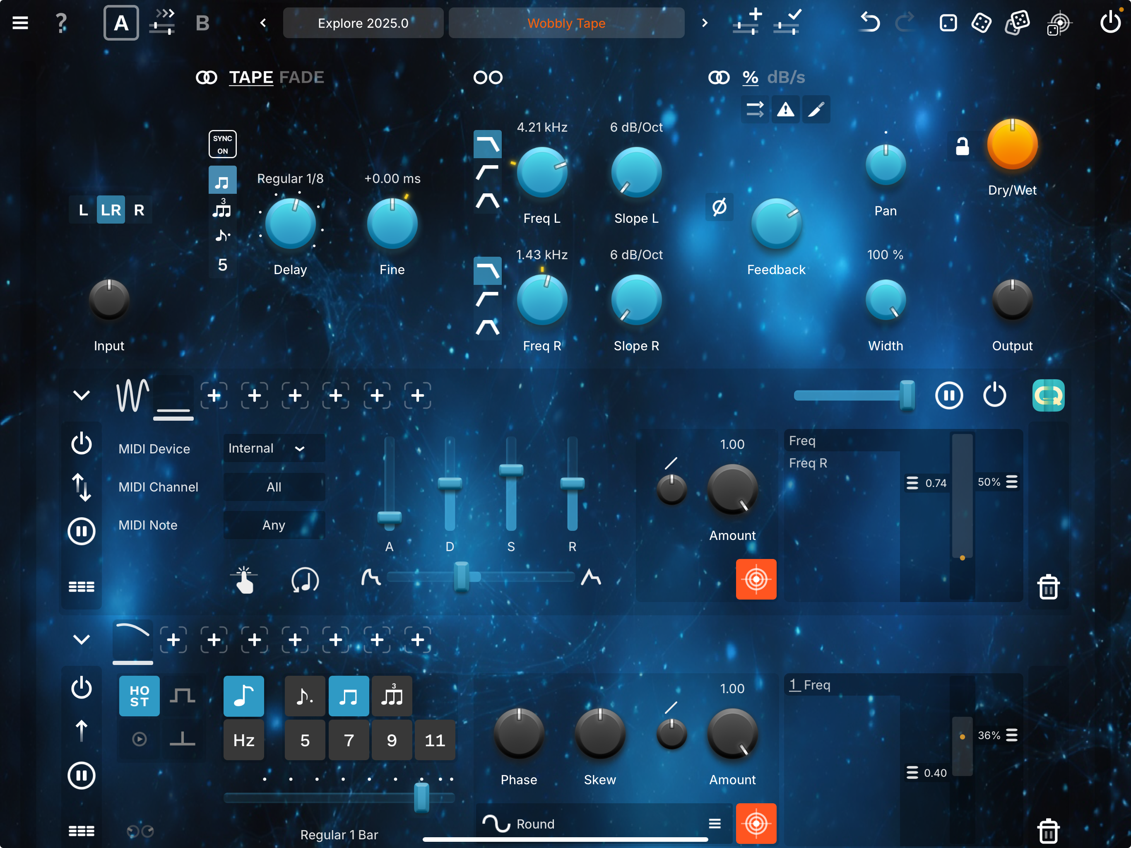This screenshot has height=848, width=1131.
Task: Select the quintuplet 5 delay division
Action: point(222,265)
